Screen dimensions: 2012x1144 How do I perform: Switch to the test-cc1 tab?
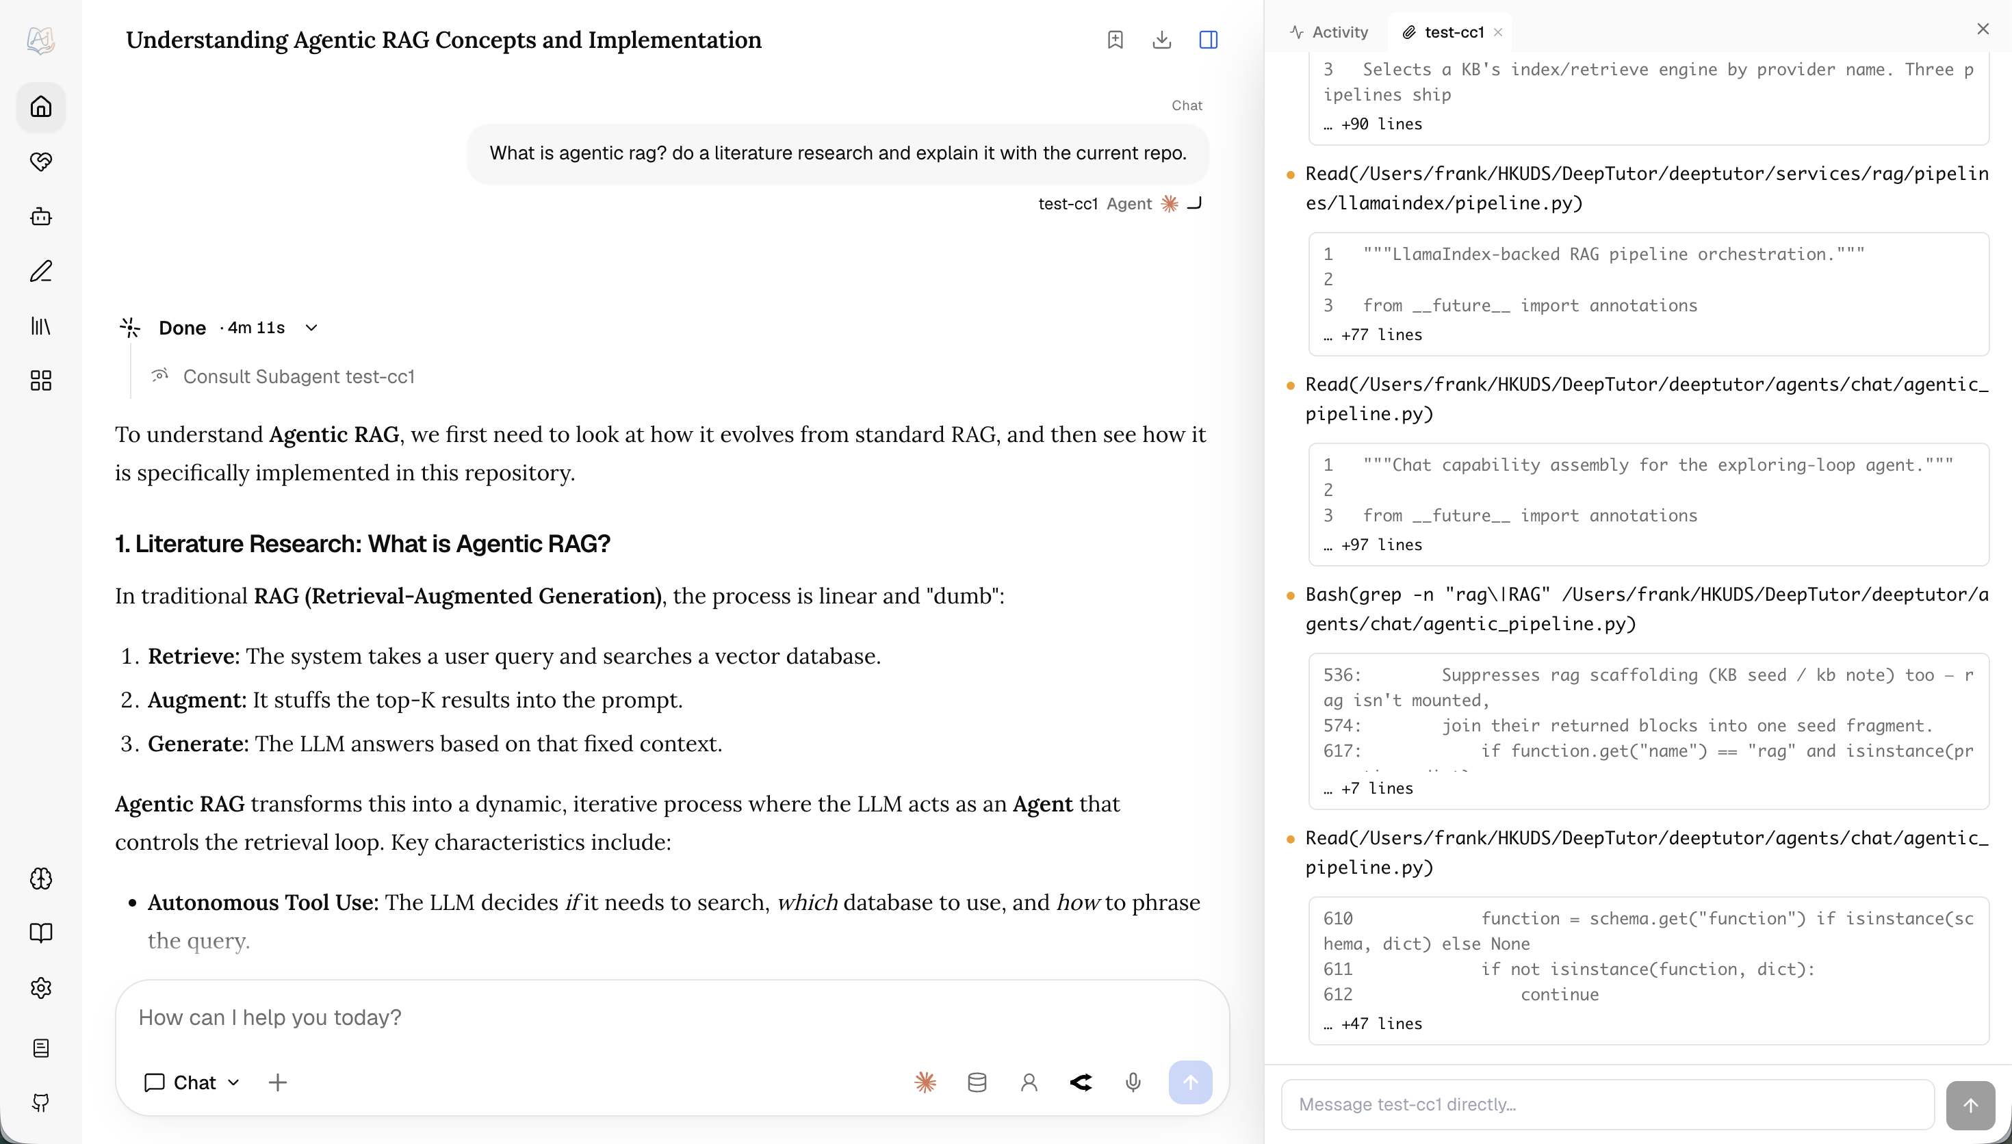pyautogui.click(x=1444, y=32)
